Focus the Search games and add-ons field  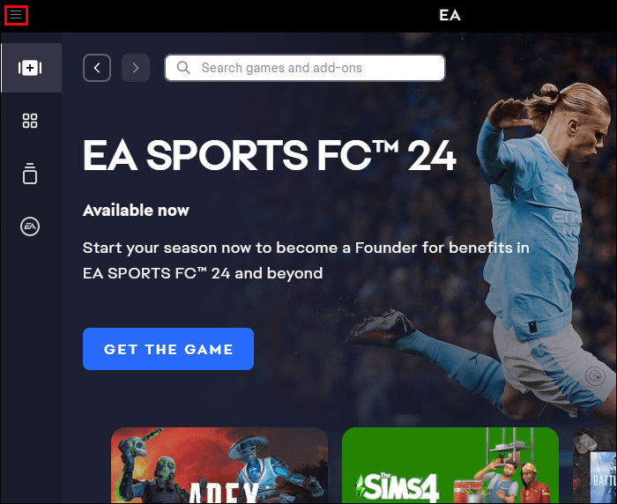pos(305,68)
